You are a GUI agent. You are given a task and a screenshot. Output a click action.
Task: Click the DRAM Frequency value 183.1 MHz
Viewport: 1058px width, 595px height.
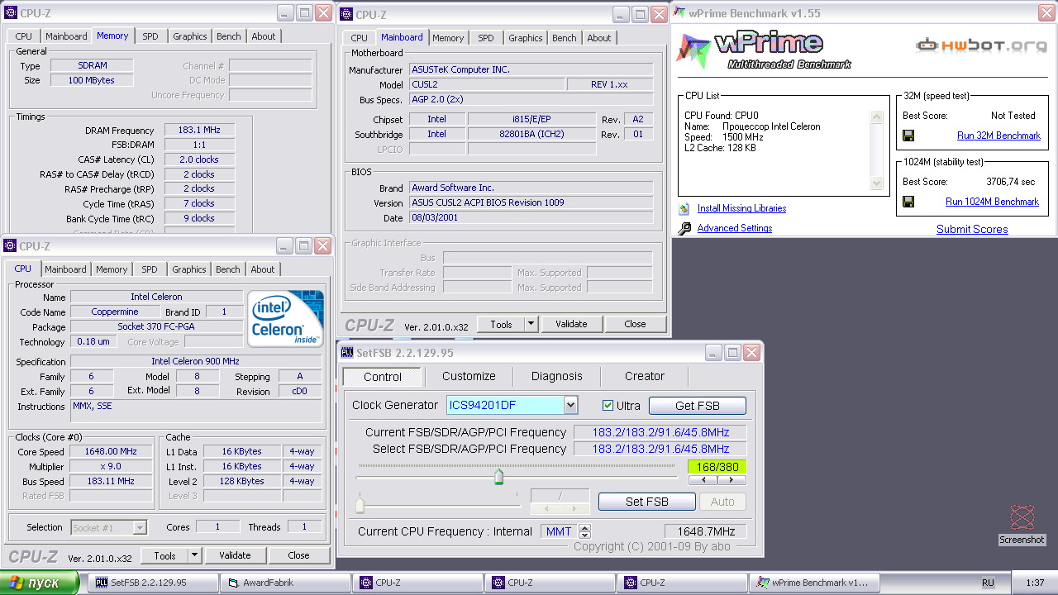tap(199, 131)
